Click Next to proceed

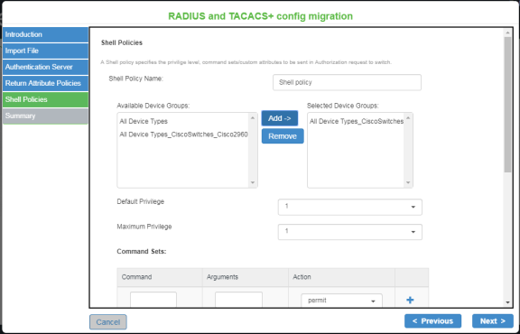click(x=493, y=321)
